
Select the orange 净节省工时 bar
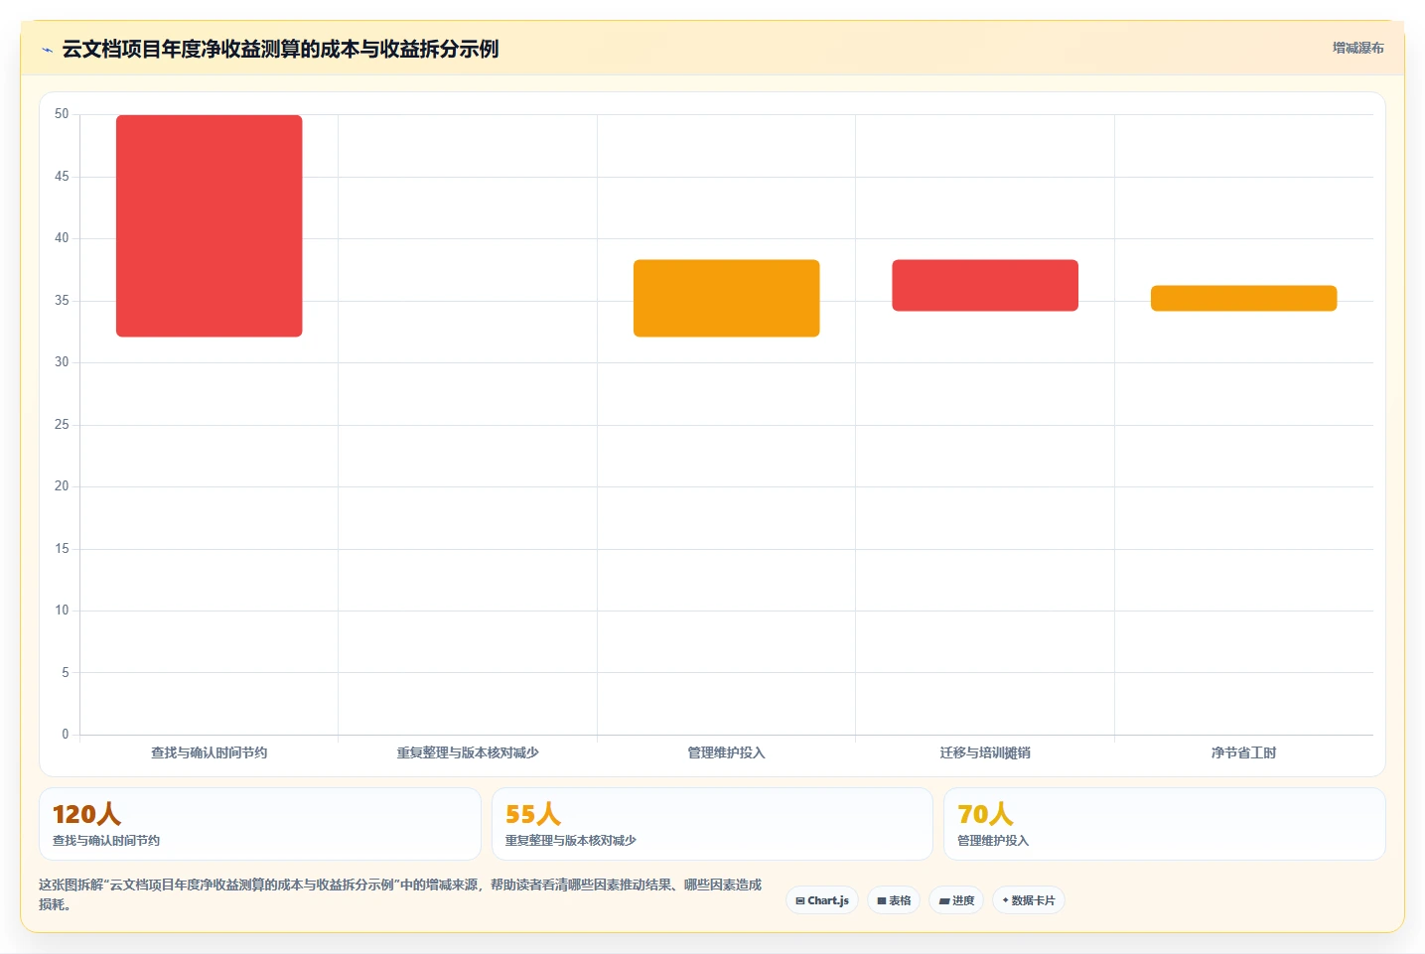click(1244, 298)
